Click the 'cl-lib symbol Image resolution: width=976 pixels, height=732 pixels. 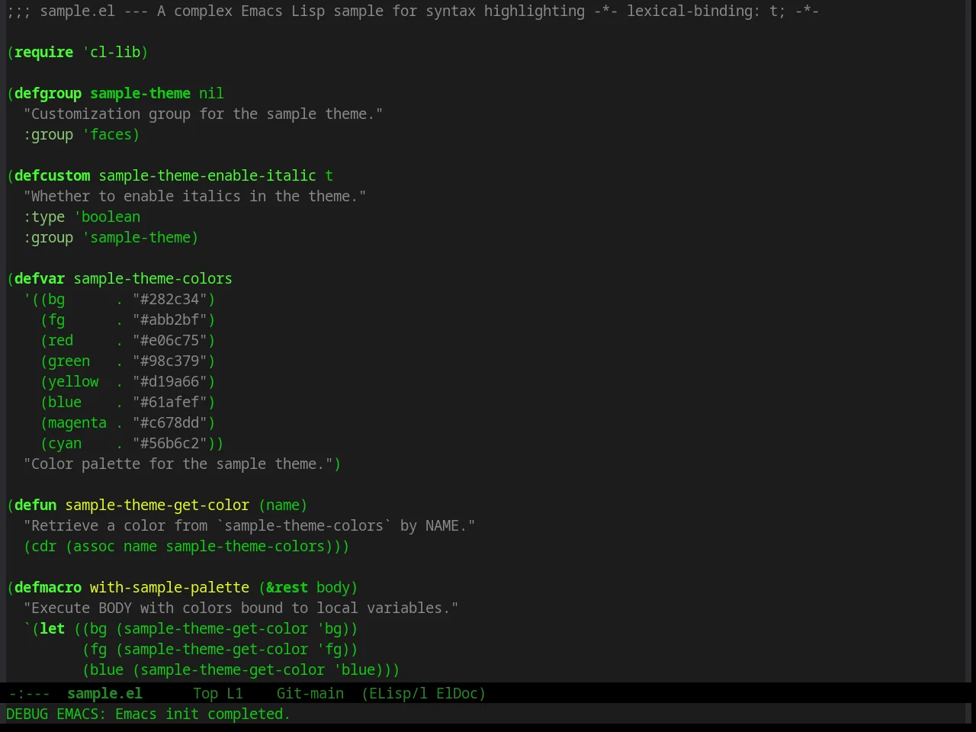(111, 52)
